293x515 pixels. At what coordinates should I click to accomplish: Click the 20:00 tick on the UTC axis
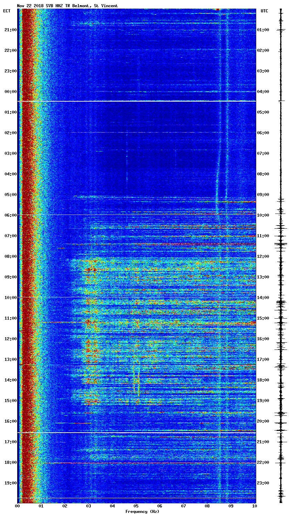click(263, 421)
